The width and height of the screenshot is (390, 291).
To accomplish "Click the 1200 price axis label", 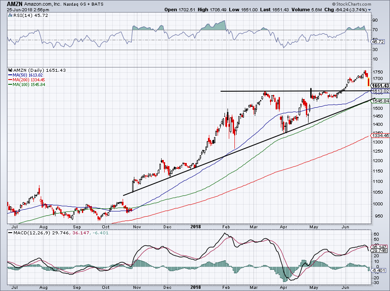I will [378, 160].
